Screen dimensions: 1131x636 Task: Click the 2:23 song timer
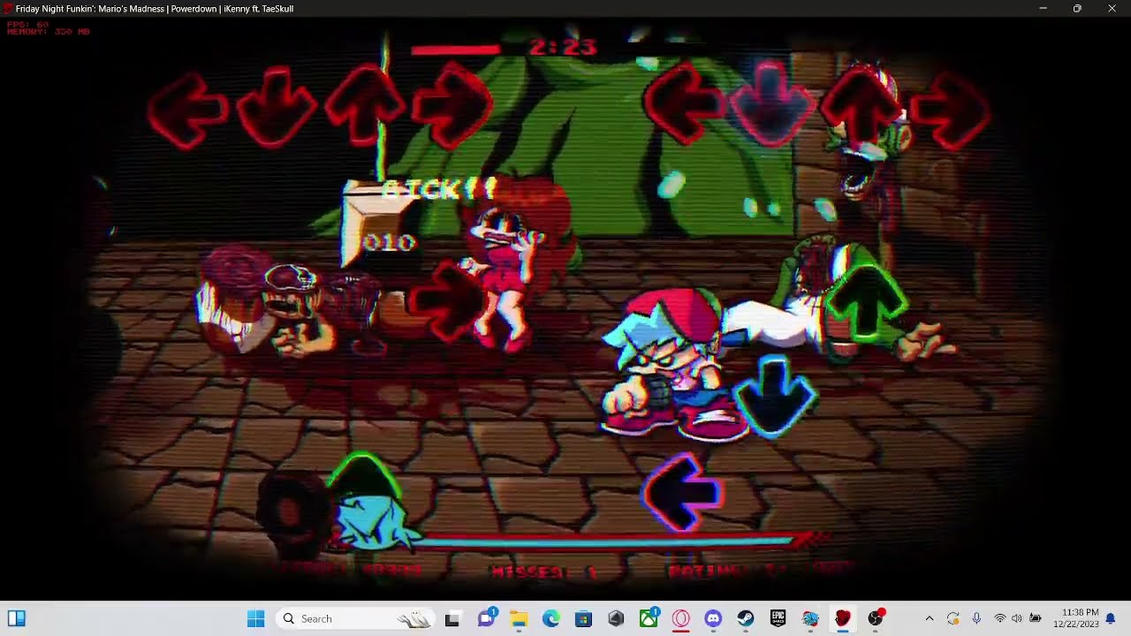pyautogui.click(x=563, y=48)
